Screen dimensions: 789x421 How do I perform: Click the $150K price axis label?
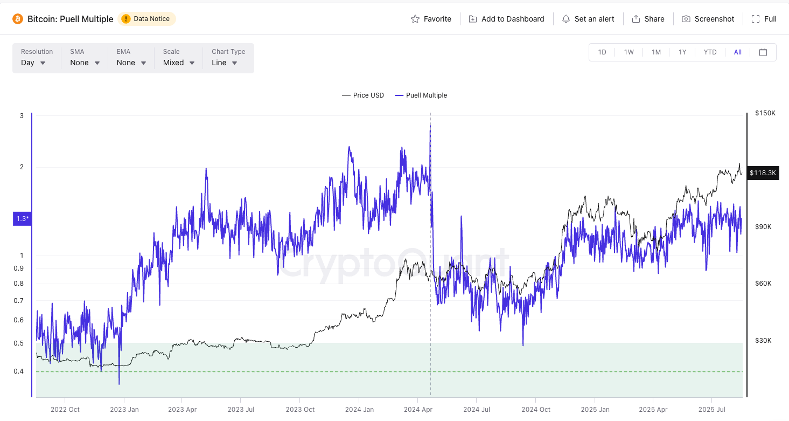[x=765, y=113]
